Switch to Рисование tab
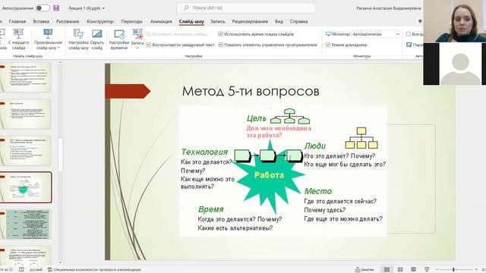 [x=68, y=21]
